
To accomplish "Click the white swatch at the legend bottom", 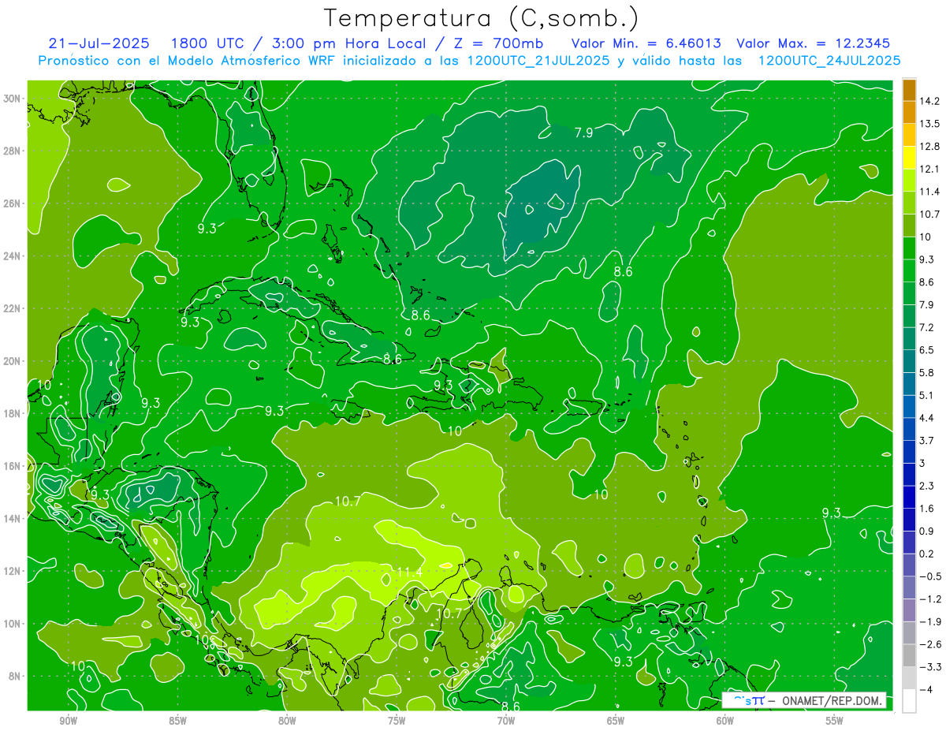I will 909,700.
